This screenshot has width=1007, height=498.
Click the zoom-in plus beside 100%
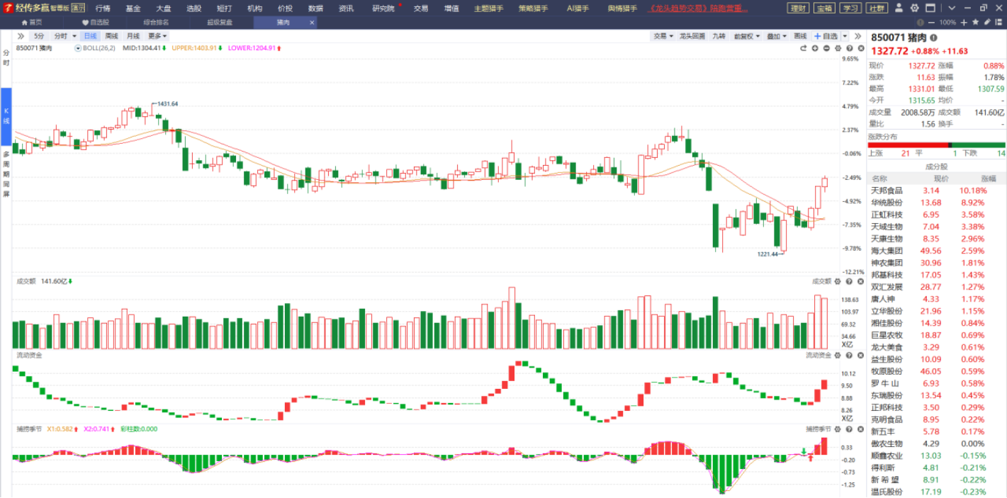point(964,23)
